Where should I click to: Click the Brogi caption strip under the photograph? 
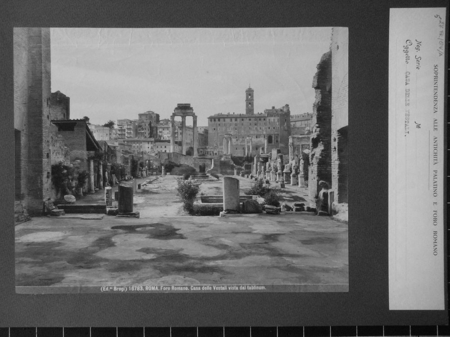[183, 288]
